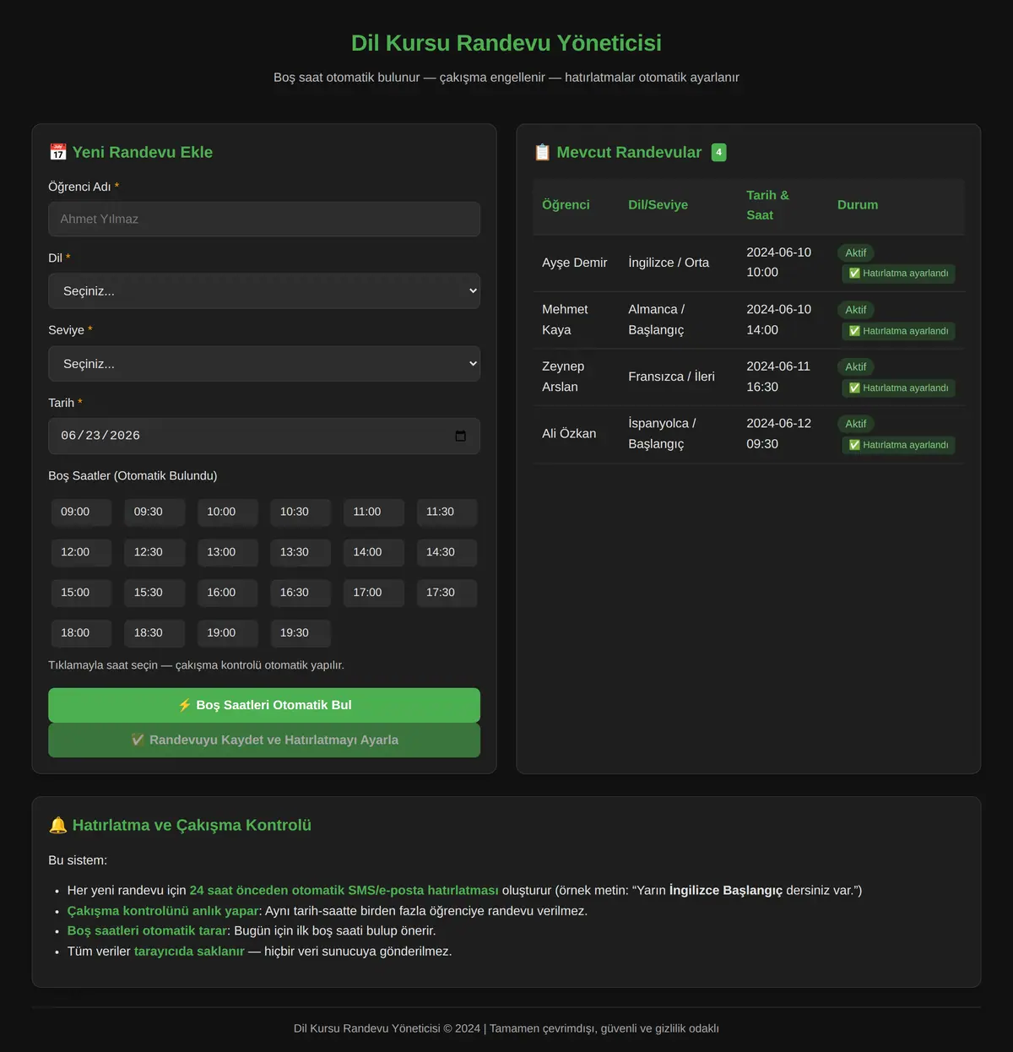Pick the 12:30 time slot

[x=154, y=552]
